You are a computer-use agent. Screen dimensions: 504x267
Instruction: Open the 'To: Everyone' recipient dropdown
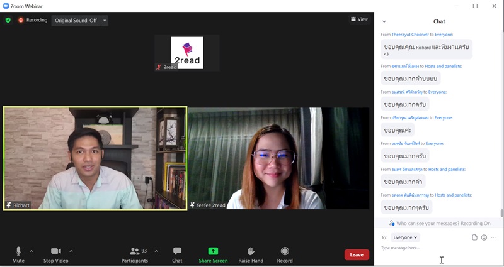405,237
